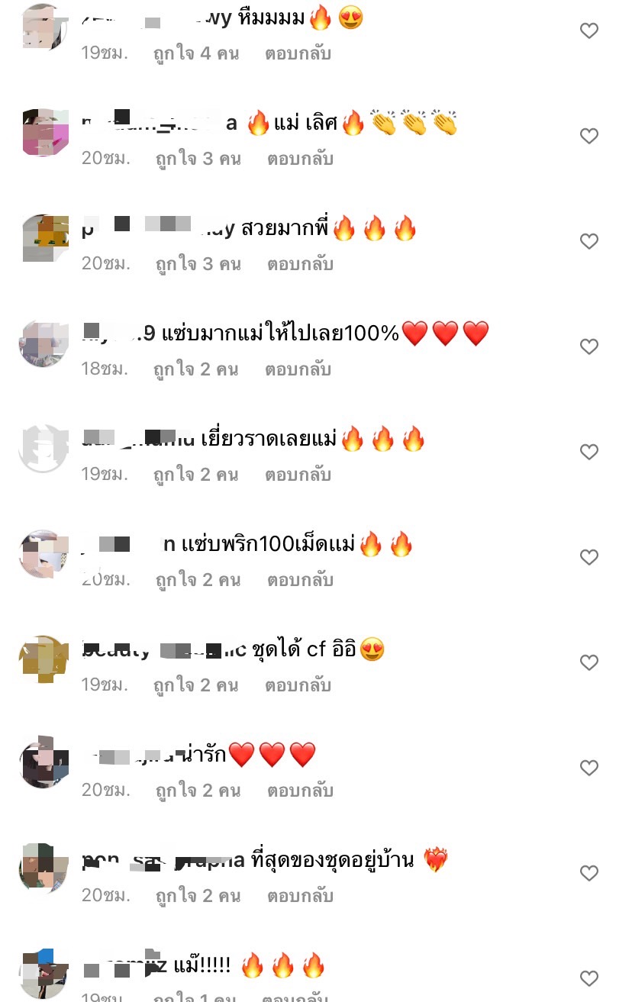Viewport: 632px width, 1002px height.
Task: Tap the heart beside แม่ เลิศ comment
Action: [588, 137]
